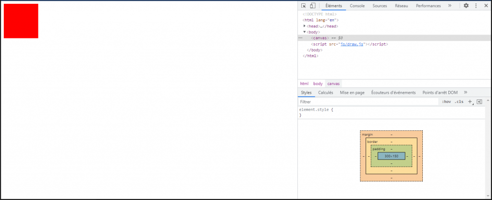Screen dimensions: 492x200
Task: Add a new style rule plus icon
Action: click(x=470, y=102)
